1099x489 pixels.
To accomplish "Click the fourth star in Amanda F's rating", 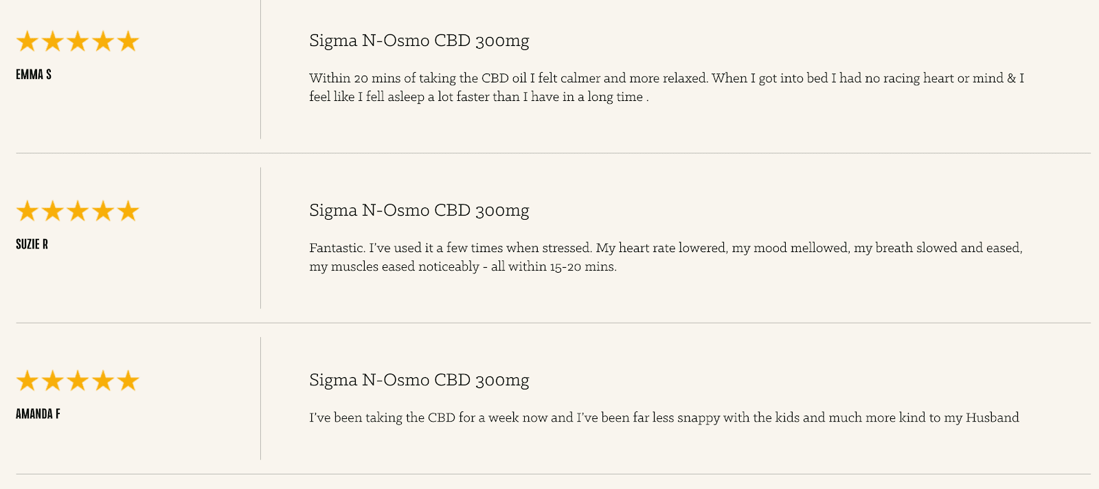I will 103,381.
